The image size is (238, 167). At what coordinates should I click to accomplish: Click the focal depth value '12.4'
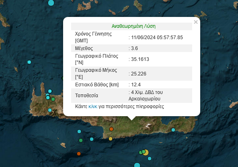pyautogui.click(x=136, y=85)
